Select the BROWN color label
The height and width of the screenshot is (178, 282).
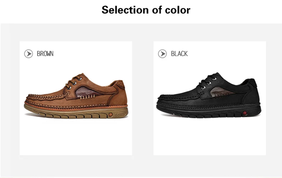tap(45, 54)
